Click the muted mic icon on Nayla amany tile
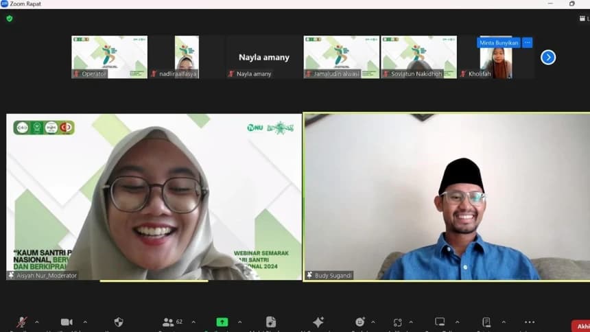 [231, 74]
